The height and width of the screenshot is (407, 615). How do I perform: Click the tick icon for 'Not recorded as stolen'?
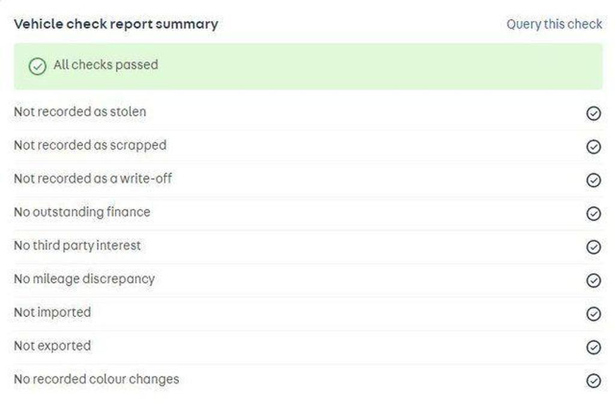point(593,113)
